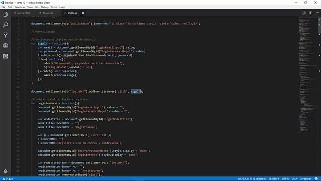Image resolution: width=321 pixels, height=181 pixels.
Task: Open the Tasks menu
Action: click(54, 7)
